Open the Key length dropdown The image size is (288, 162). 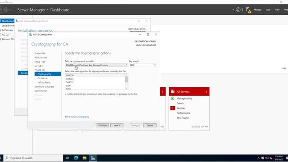[x=142, y=65]
